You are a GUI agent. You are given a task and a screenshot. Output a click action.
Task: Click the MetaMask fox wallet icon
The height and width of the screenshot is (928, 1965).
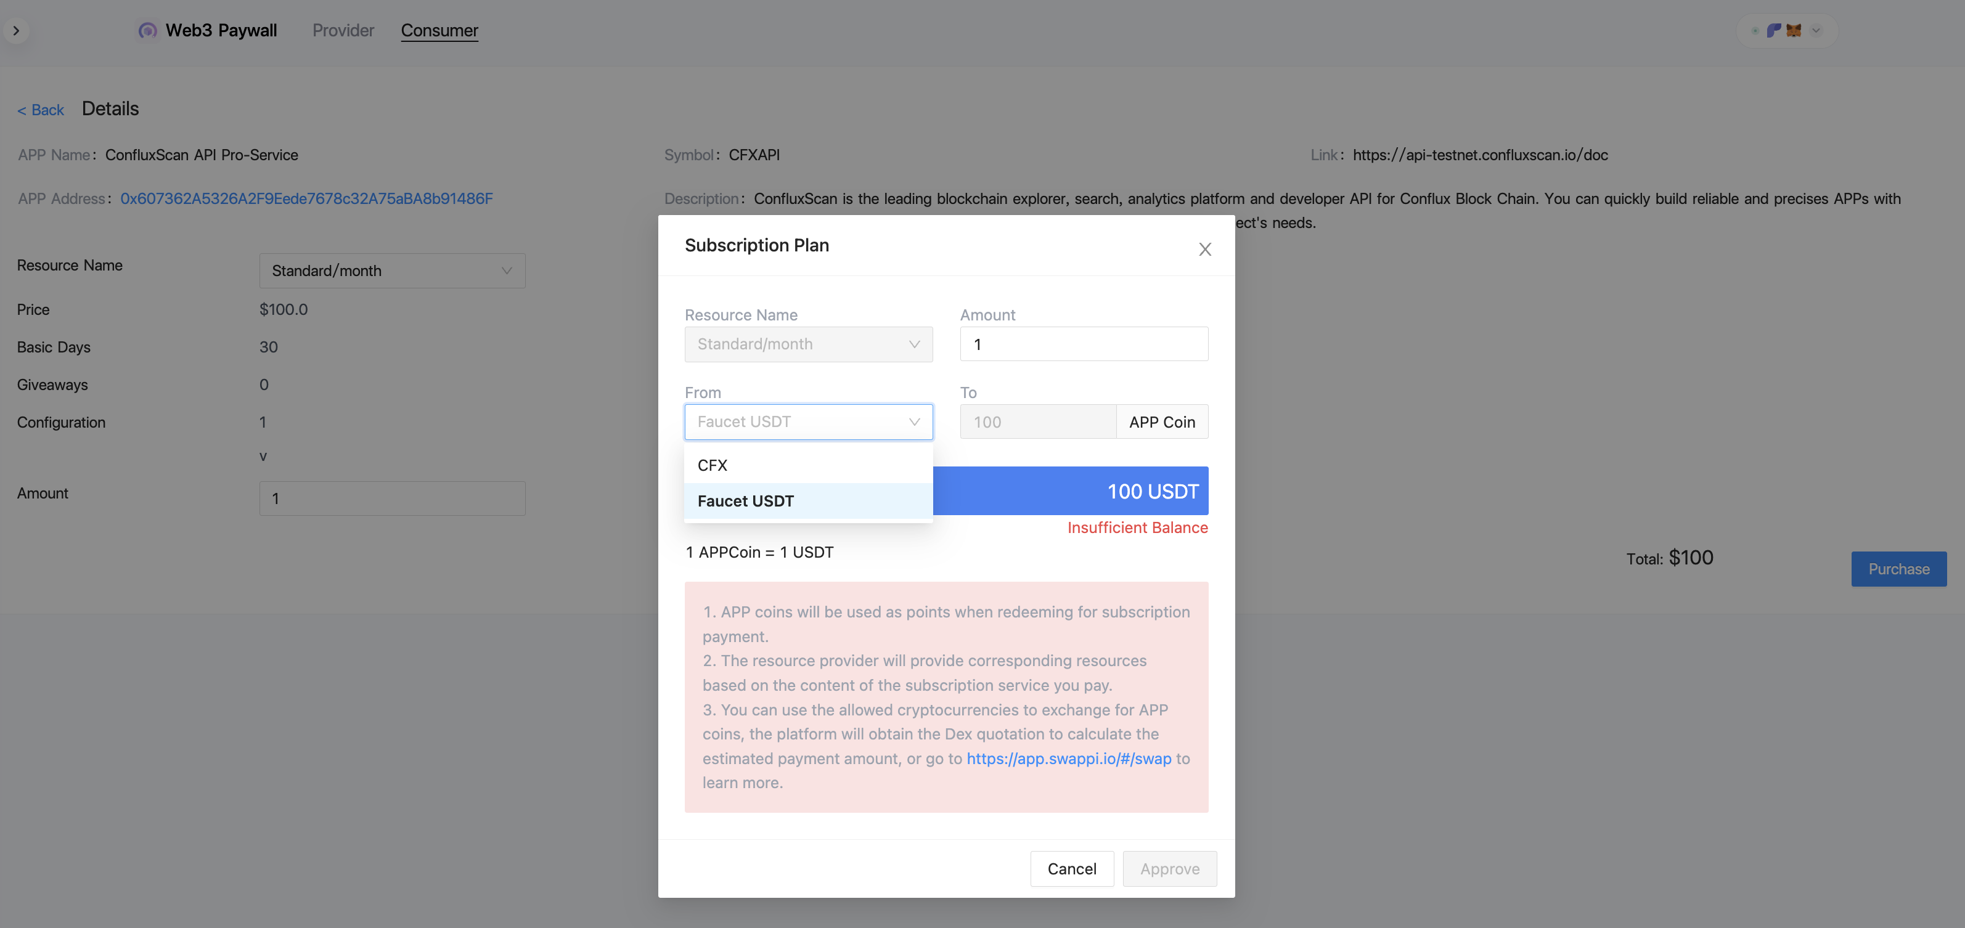click(x=1794, y=30)
